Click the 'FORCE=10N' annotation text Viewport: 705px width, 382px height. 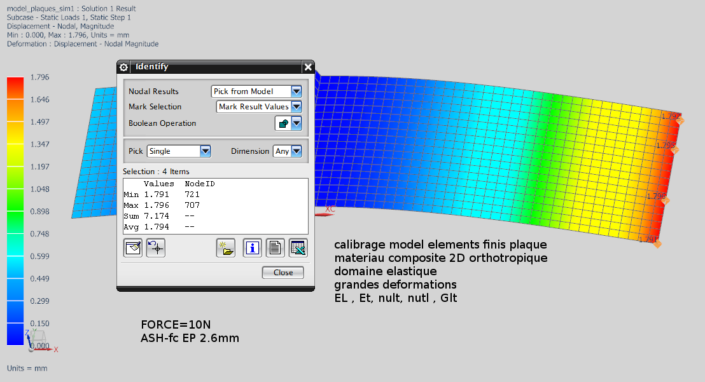point(176,325)
